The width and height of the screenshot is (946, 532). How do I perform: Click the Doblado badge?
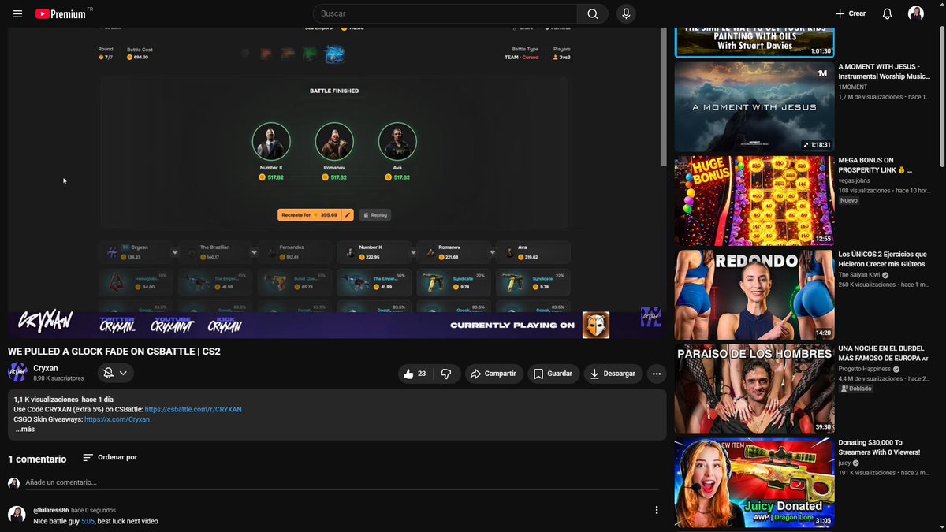(855, 389)
